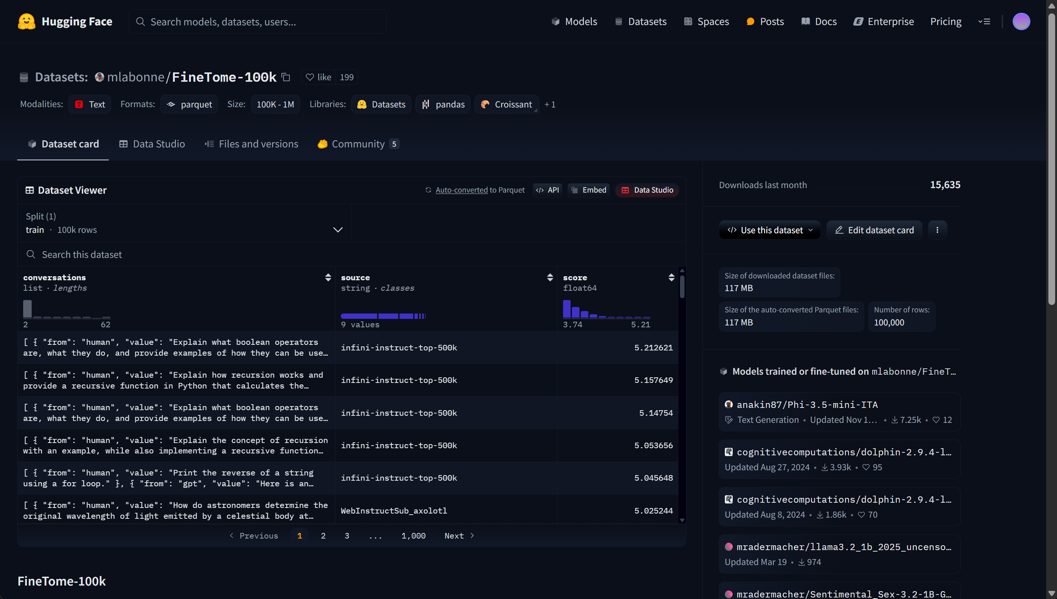This screenshot has height=599, width=1057.
Task: Click the user avatar icon
Action: (1021, 21)
